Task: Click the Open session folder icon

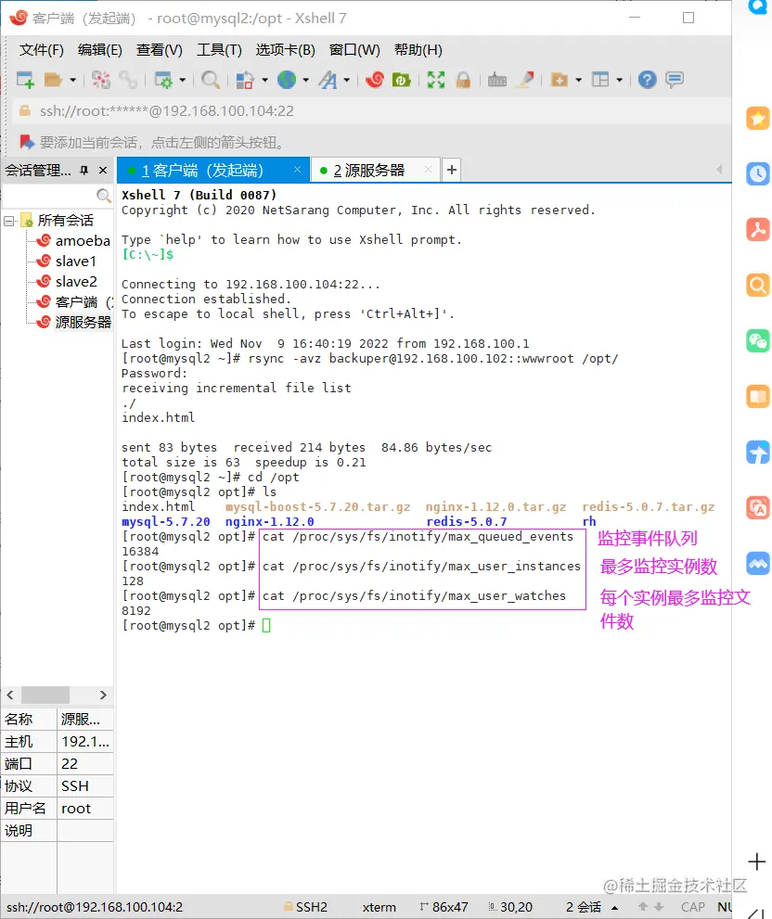Action: click(53, 80)
